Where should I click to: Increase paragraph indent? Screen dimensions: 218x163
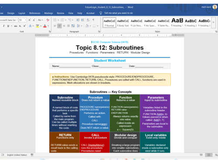tap(82, 20)
